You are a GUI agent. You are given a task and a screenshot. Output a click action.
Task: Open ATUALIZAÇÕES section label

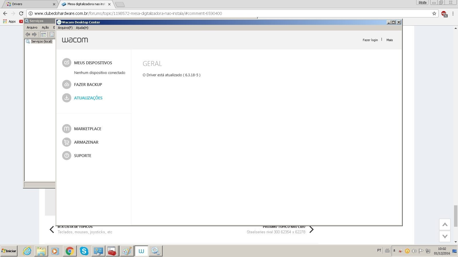click(88, 98)
